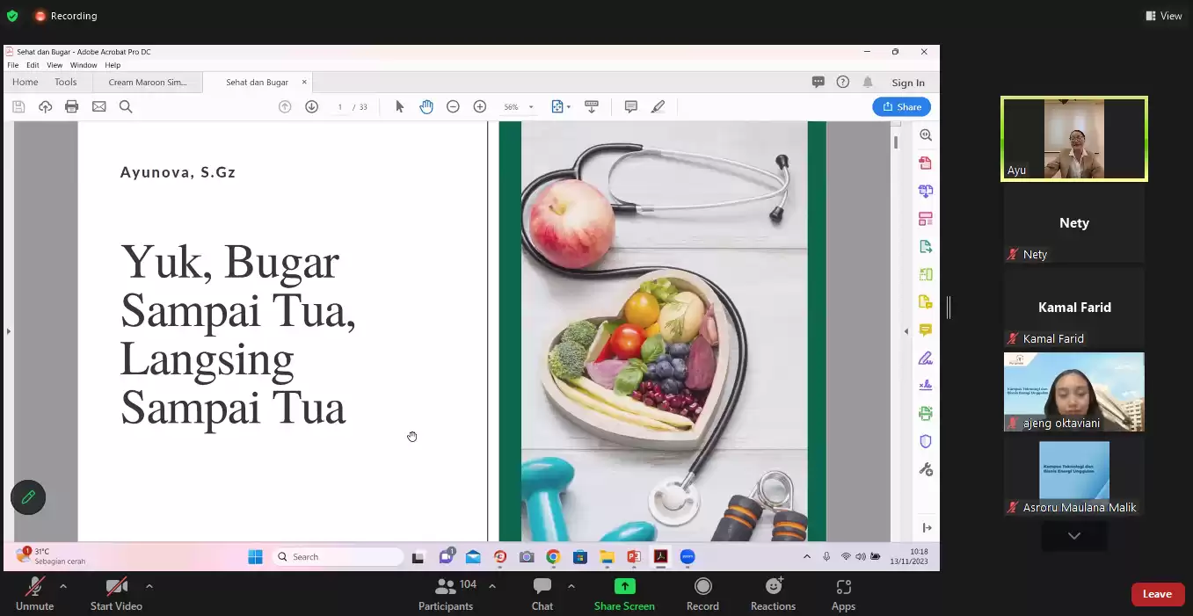This screenshot has height=616, width=1193.
Task: Click the Find magnifying glass icon
Action: (x=126, y=105)
